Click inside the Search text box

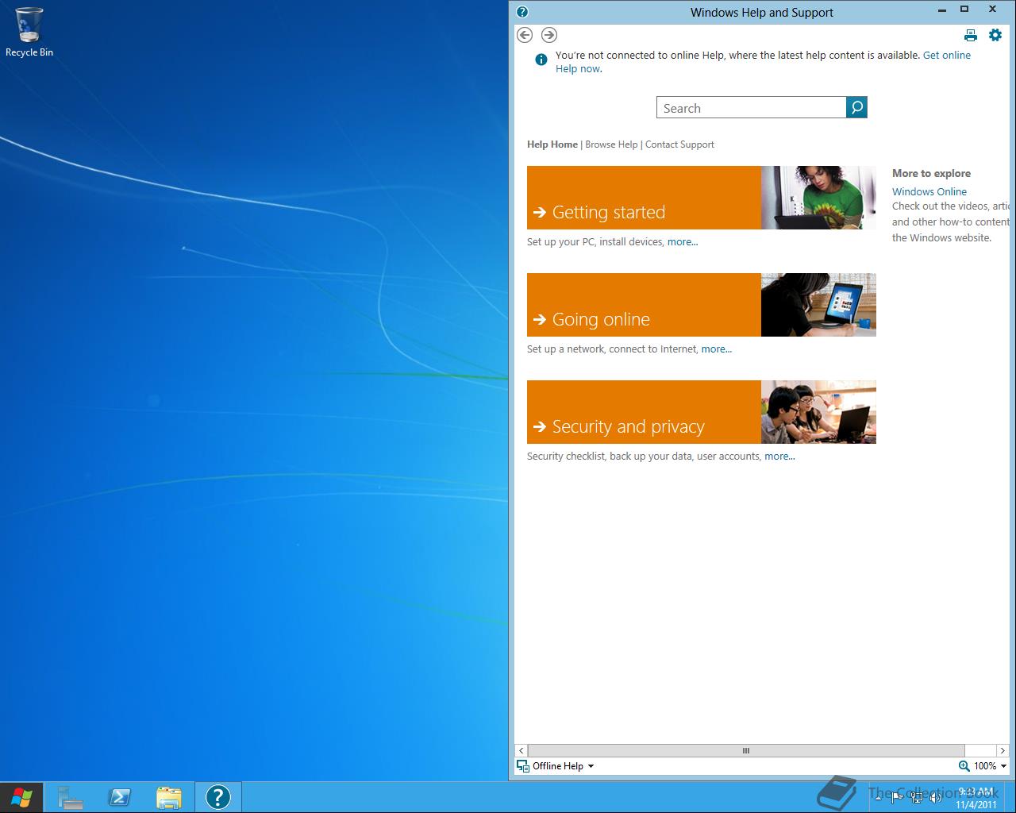click(751, 108)
